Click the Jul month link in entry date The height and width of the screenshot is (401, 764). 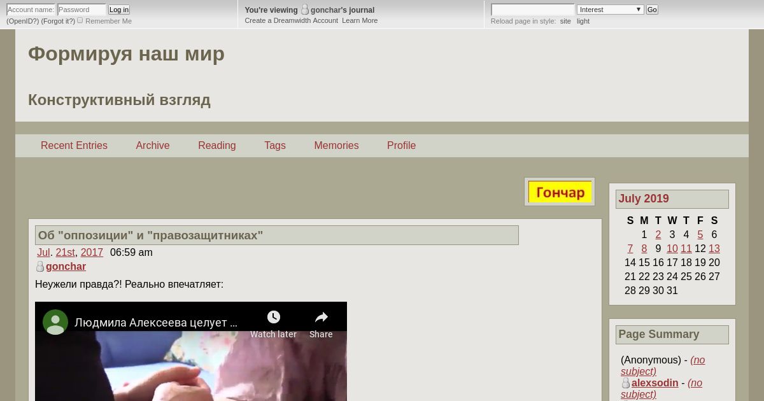click(43, 253)
